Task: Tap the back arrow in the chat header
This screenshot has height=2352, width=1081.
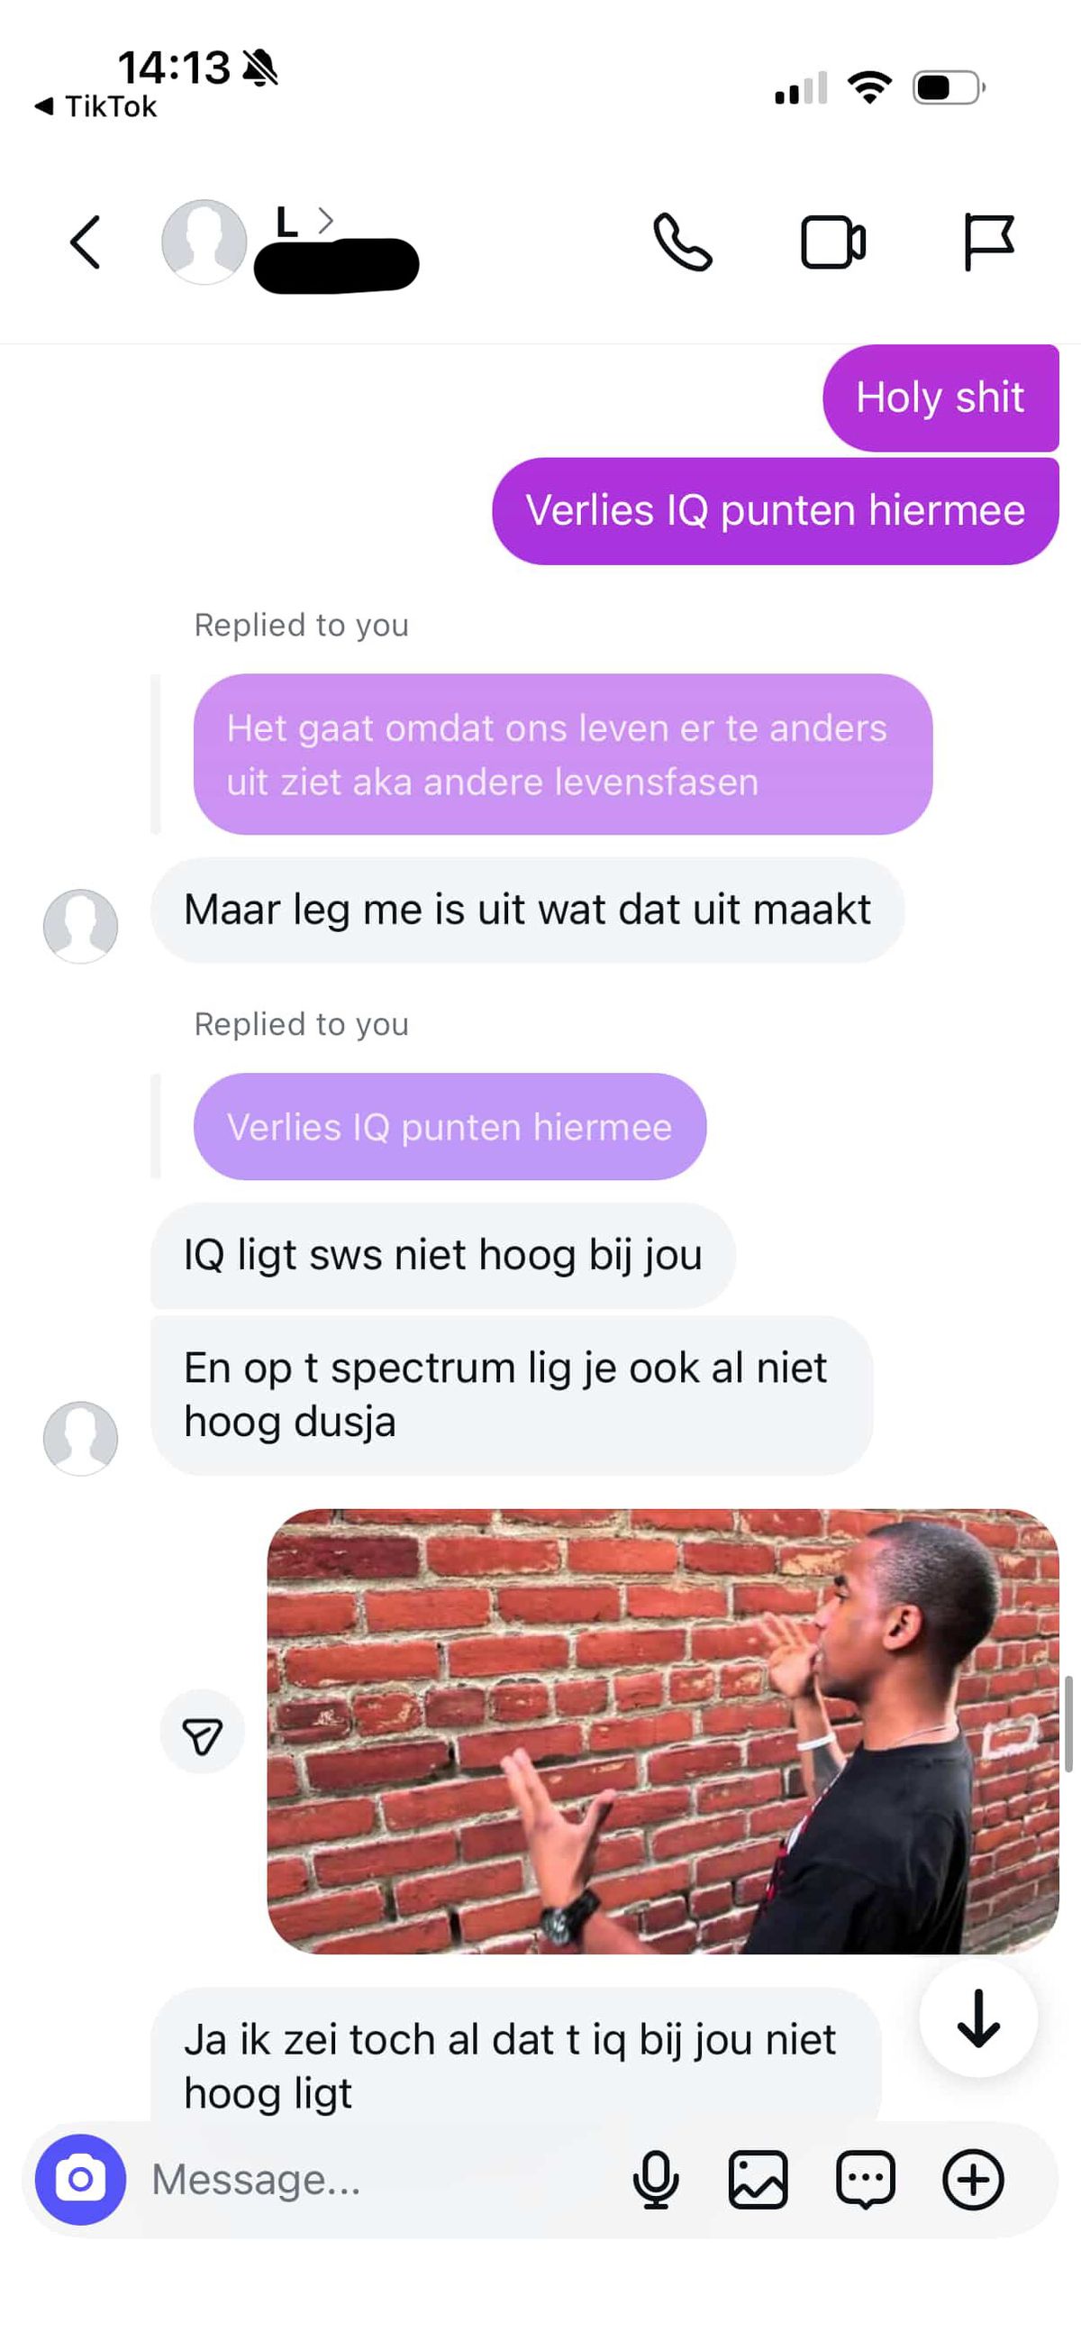Action: (x=85, y=243)
